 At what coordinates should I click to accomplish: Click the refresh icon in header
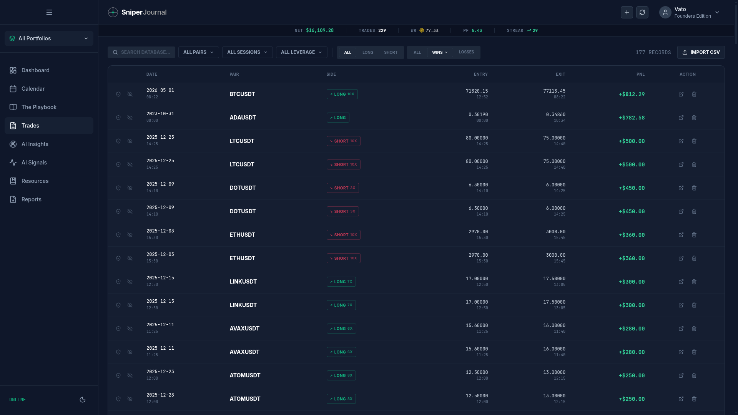point(642,12)
